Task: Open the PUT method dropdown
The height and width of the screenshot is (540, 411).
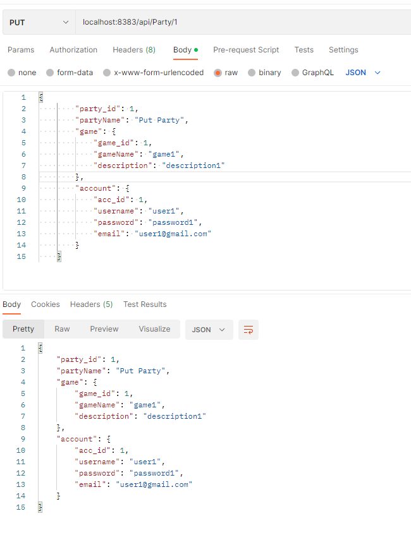Action: 38,21
